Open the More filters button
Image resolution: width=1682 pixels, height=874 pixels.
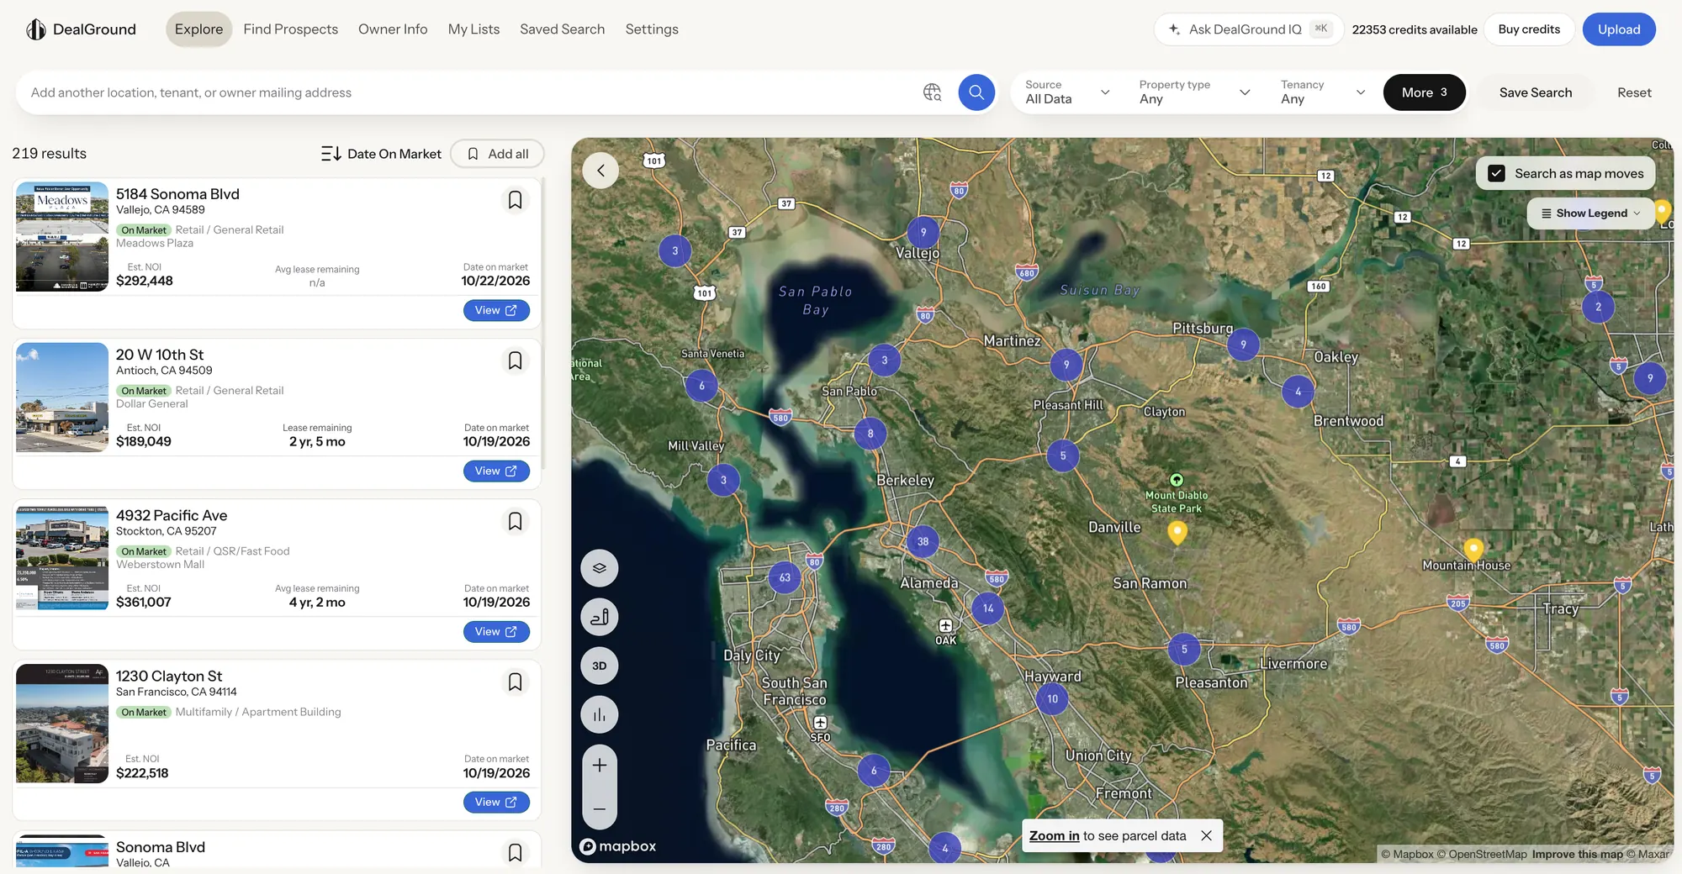click(x=1424, y=92)
